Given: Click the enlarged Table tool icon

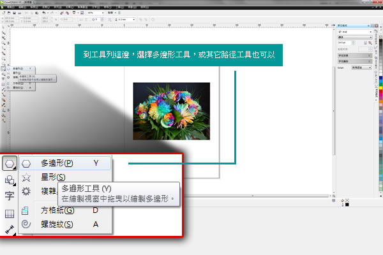Looking at the screenshot, I should [10, 214].
